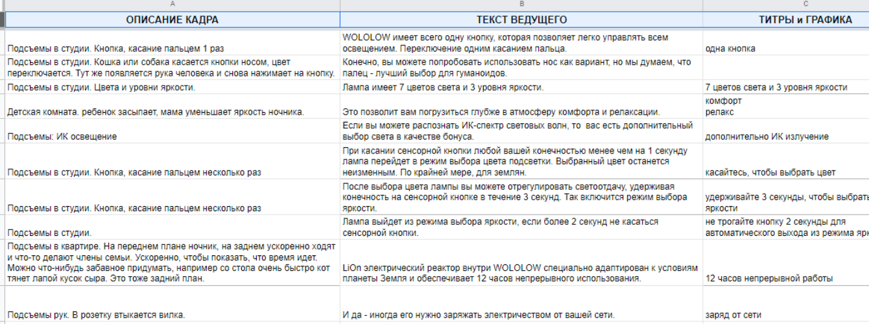Viewport: 869px width, 324px height.
Task: Click the 'ОПИСАНИЕ КАДРА' header cell
Action: click(172, 20)
